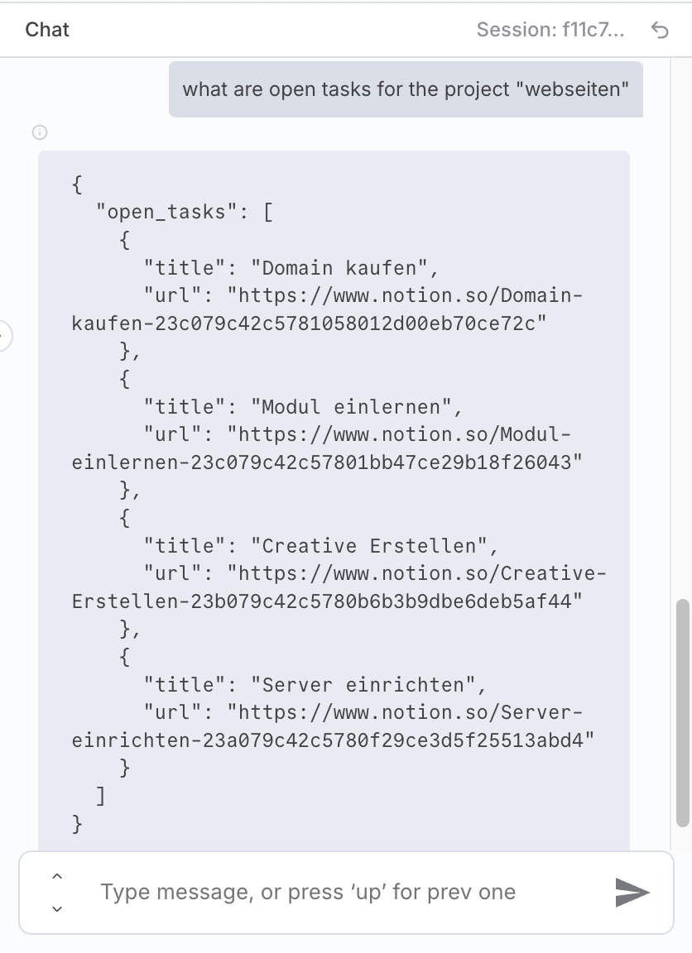Image resolution: width=692 pixels, height=953 pixels.
Task: Click the "Domain kaufen" title value
Action: coord(339,268)
